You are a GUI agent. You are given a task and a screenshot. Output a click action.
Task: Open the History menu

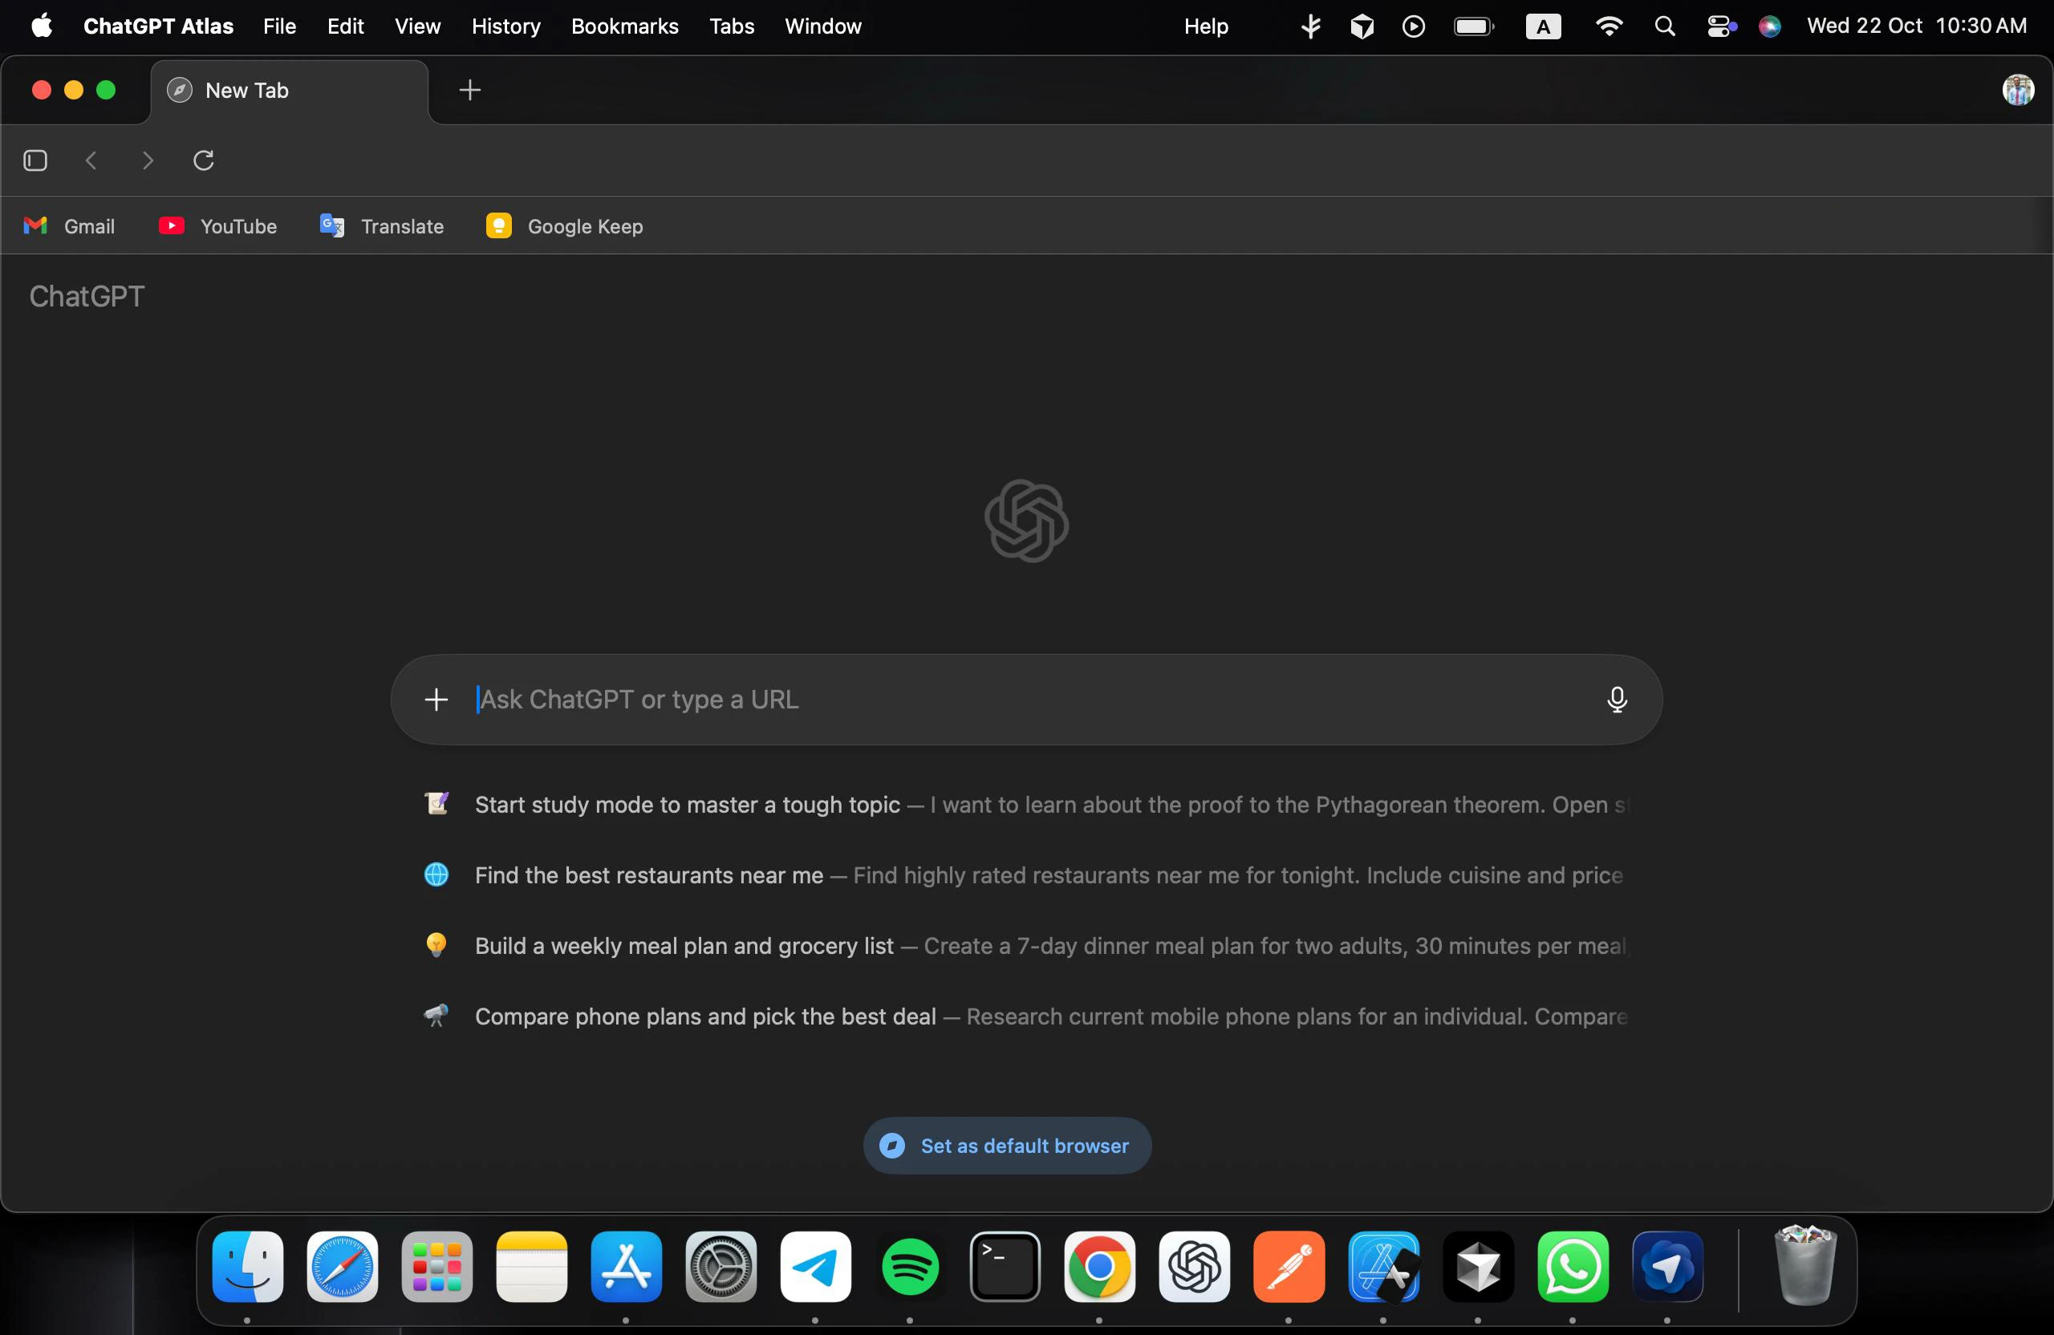(x=505, y=26)
